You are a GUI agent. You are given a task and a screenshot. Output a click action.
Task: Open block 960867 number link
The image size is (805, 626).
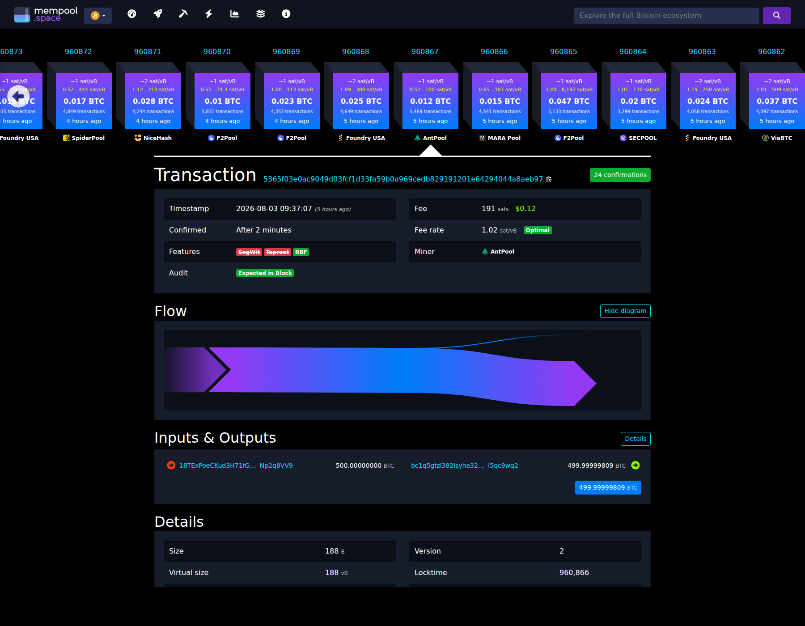pos(425,51)
